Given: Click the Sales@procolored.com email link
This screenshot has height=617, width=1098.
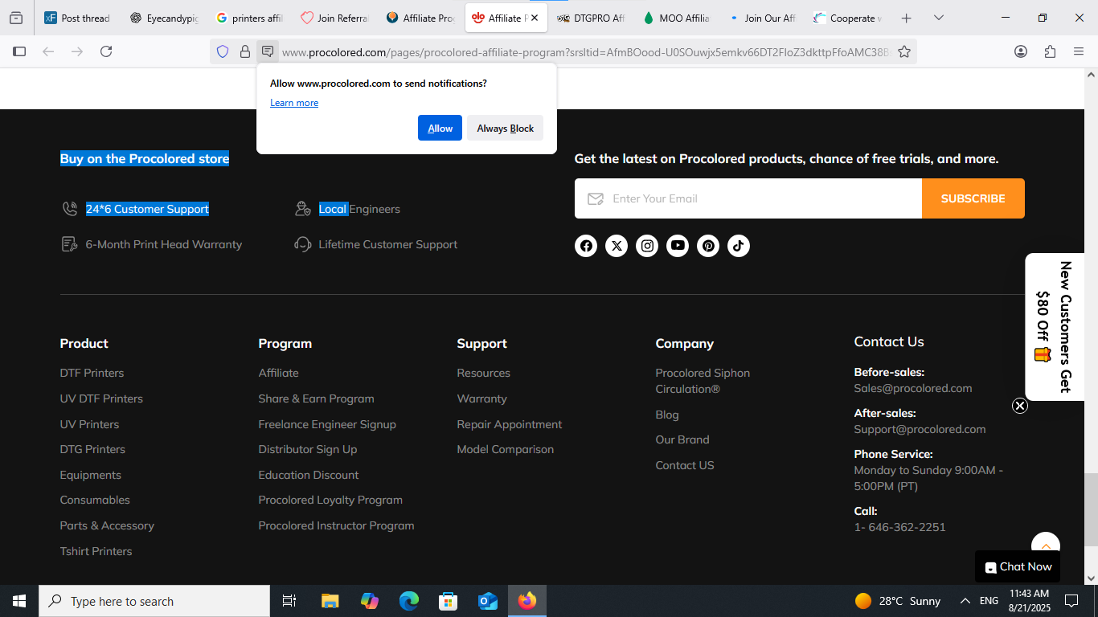Looking at the screenshot, I should [913, 388].
